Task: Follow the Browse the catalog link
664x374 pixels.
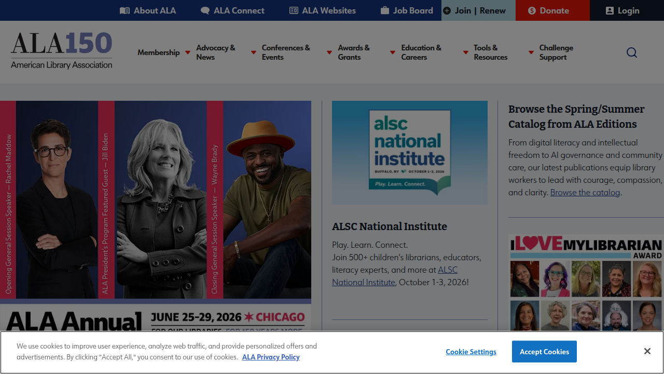Action: pyautogui.click(x=585, y=192)
